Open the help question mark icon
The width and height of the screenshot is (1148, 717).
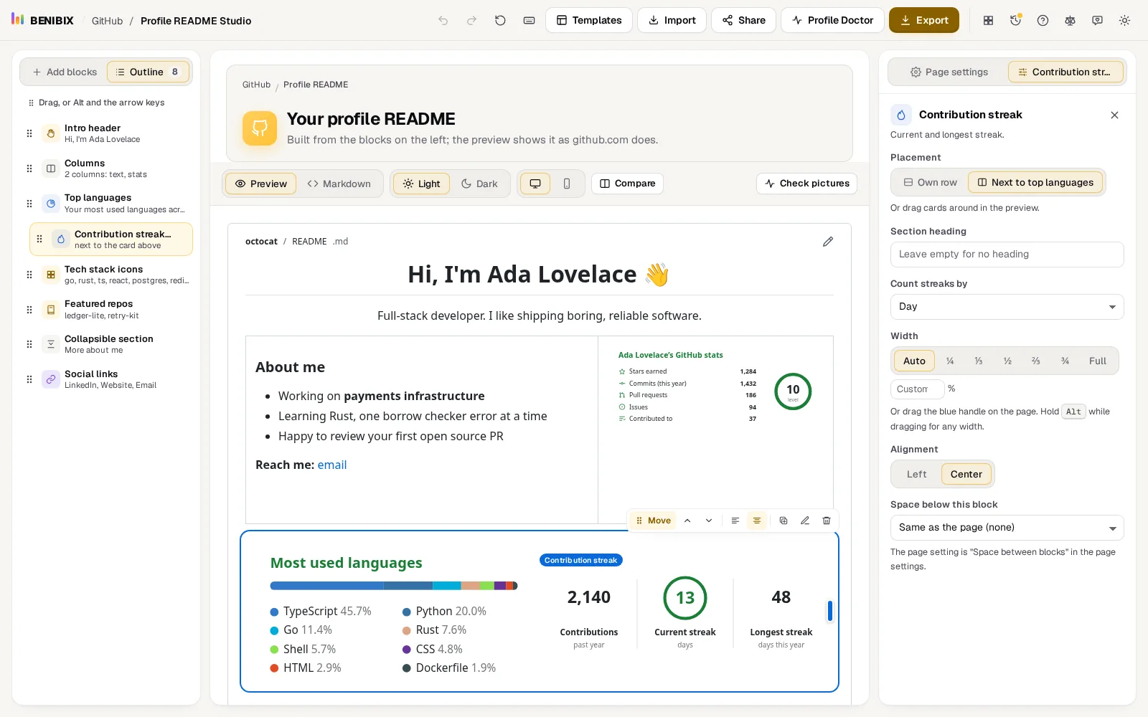coord(1043,21)
